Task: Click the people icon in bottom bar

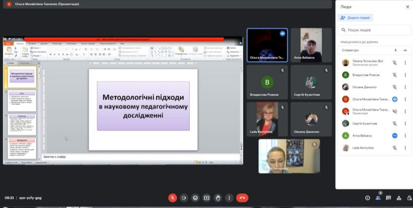Action: [x=378, y=198]
